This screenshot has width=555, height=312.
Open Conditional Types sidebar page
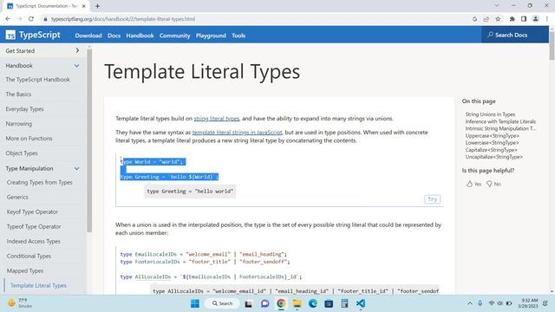29,257
